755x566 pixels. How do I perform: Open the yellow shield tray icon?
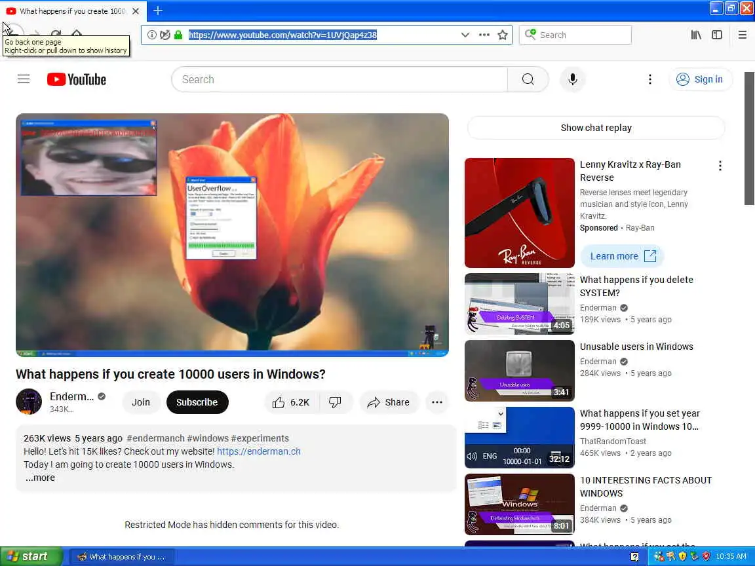click(x=682, y=556)
